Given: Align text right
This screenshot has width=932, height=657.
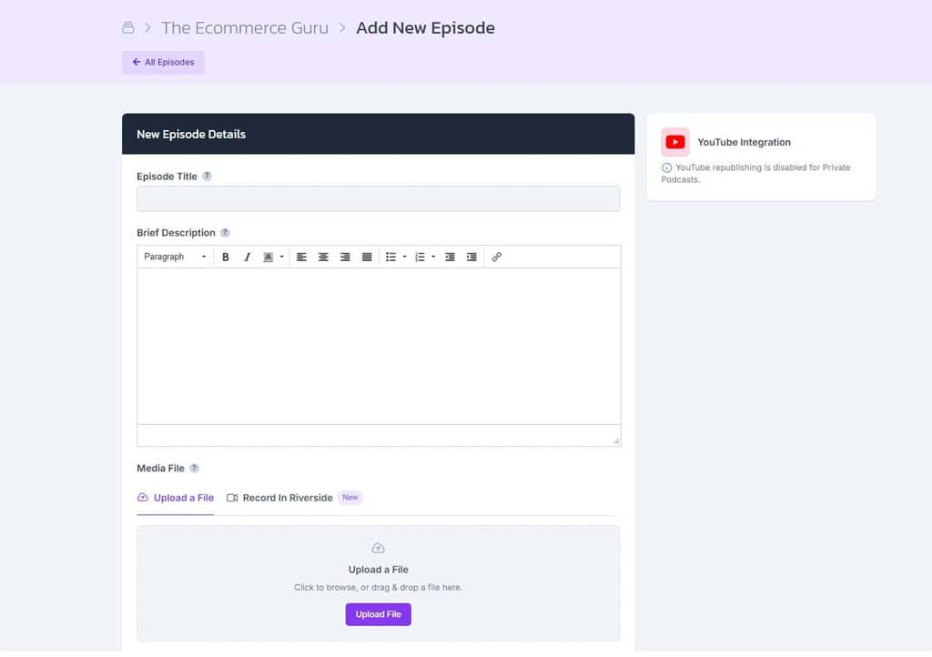Looking at the screenshot, I should (345, 257).
